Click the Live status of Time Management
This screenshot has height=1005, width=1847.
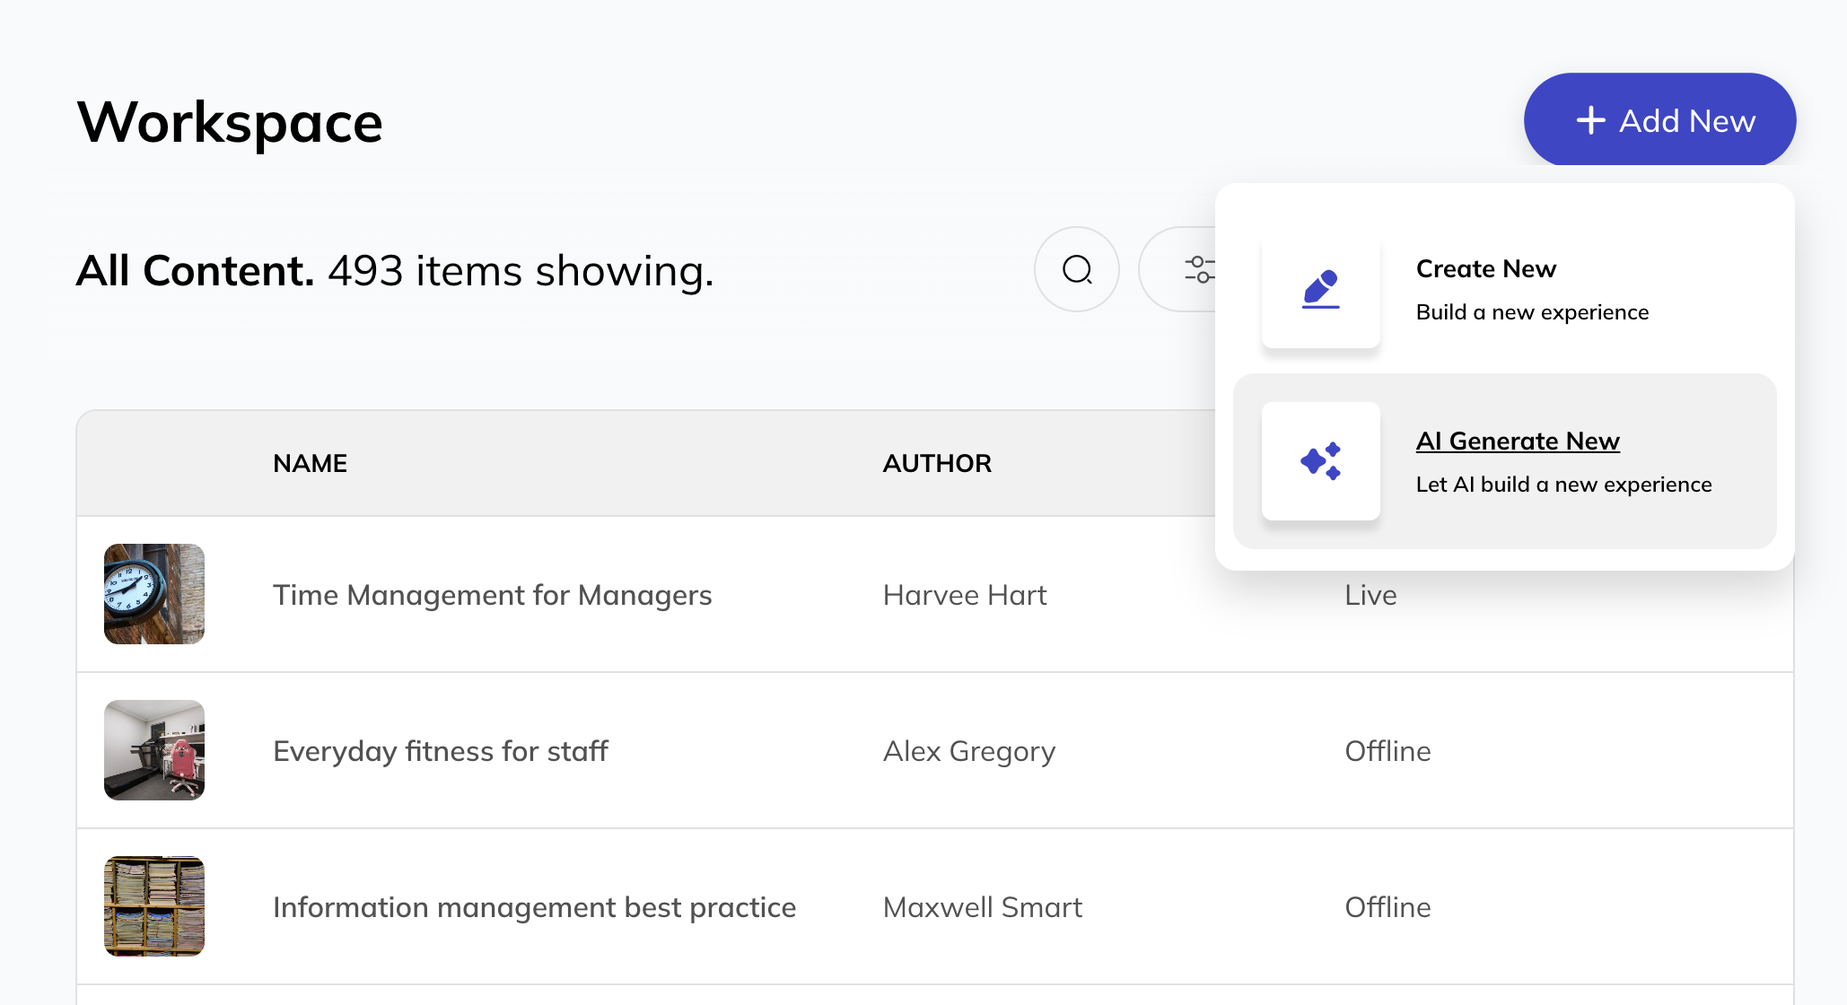tap(1370, 594)
